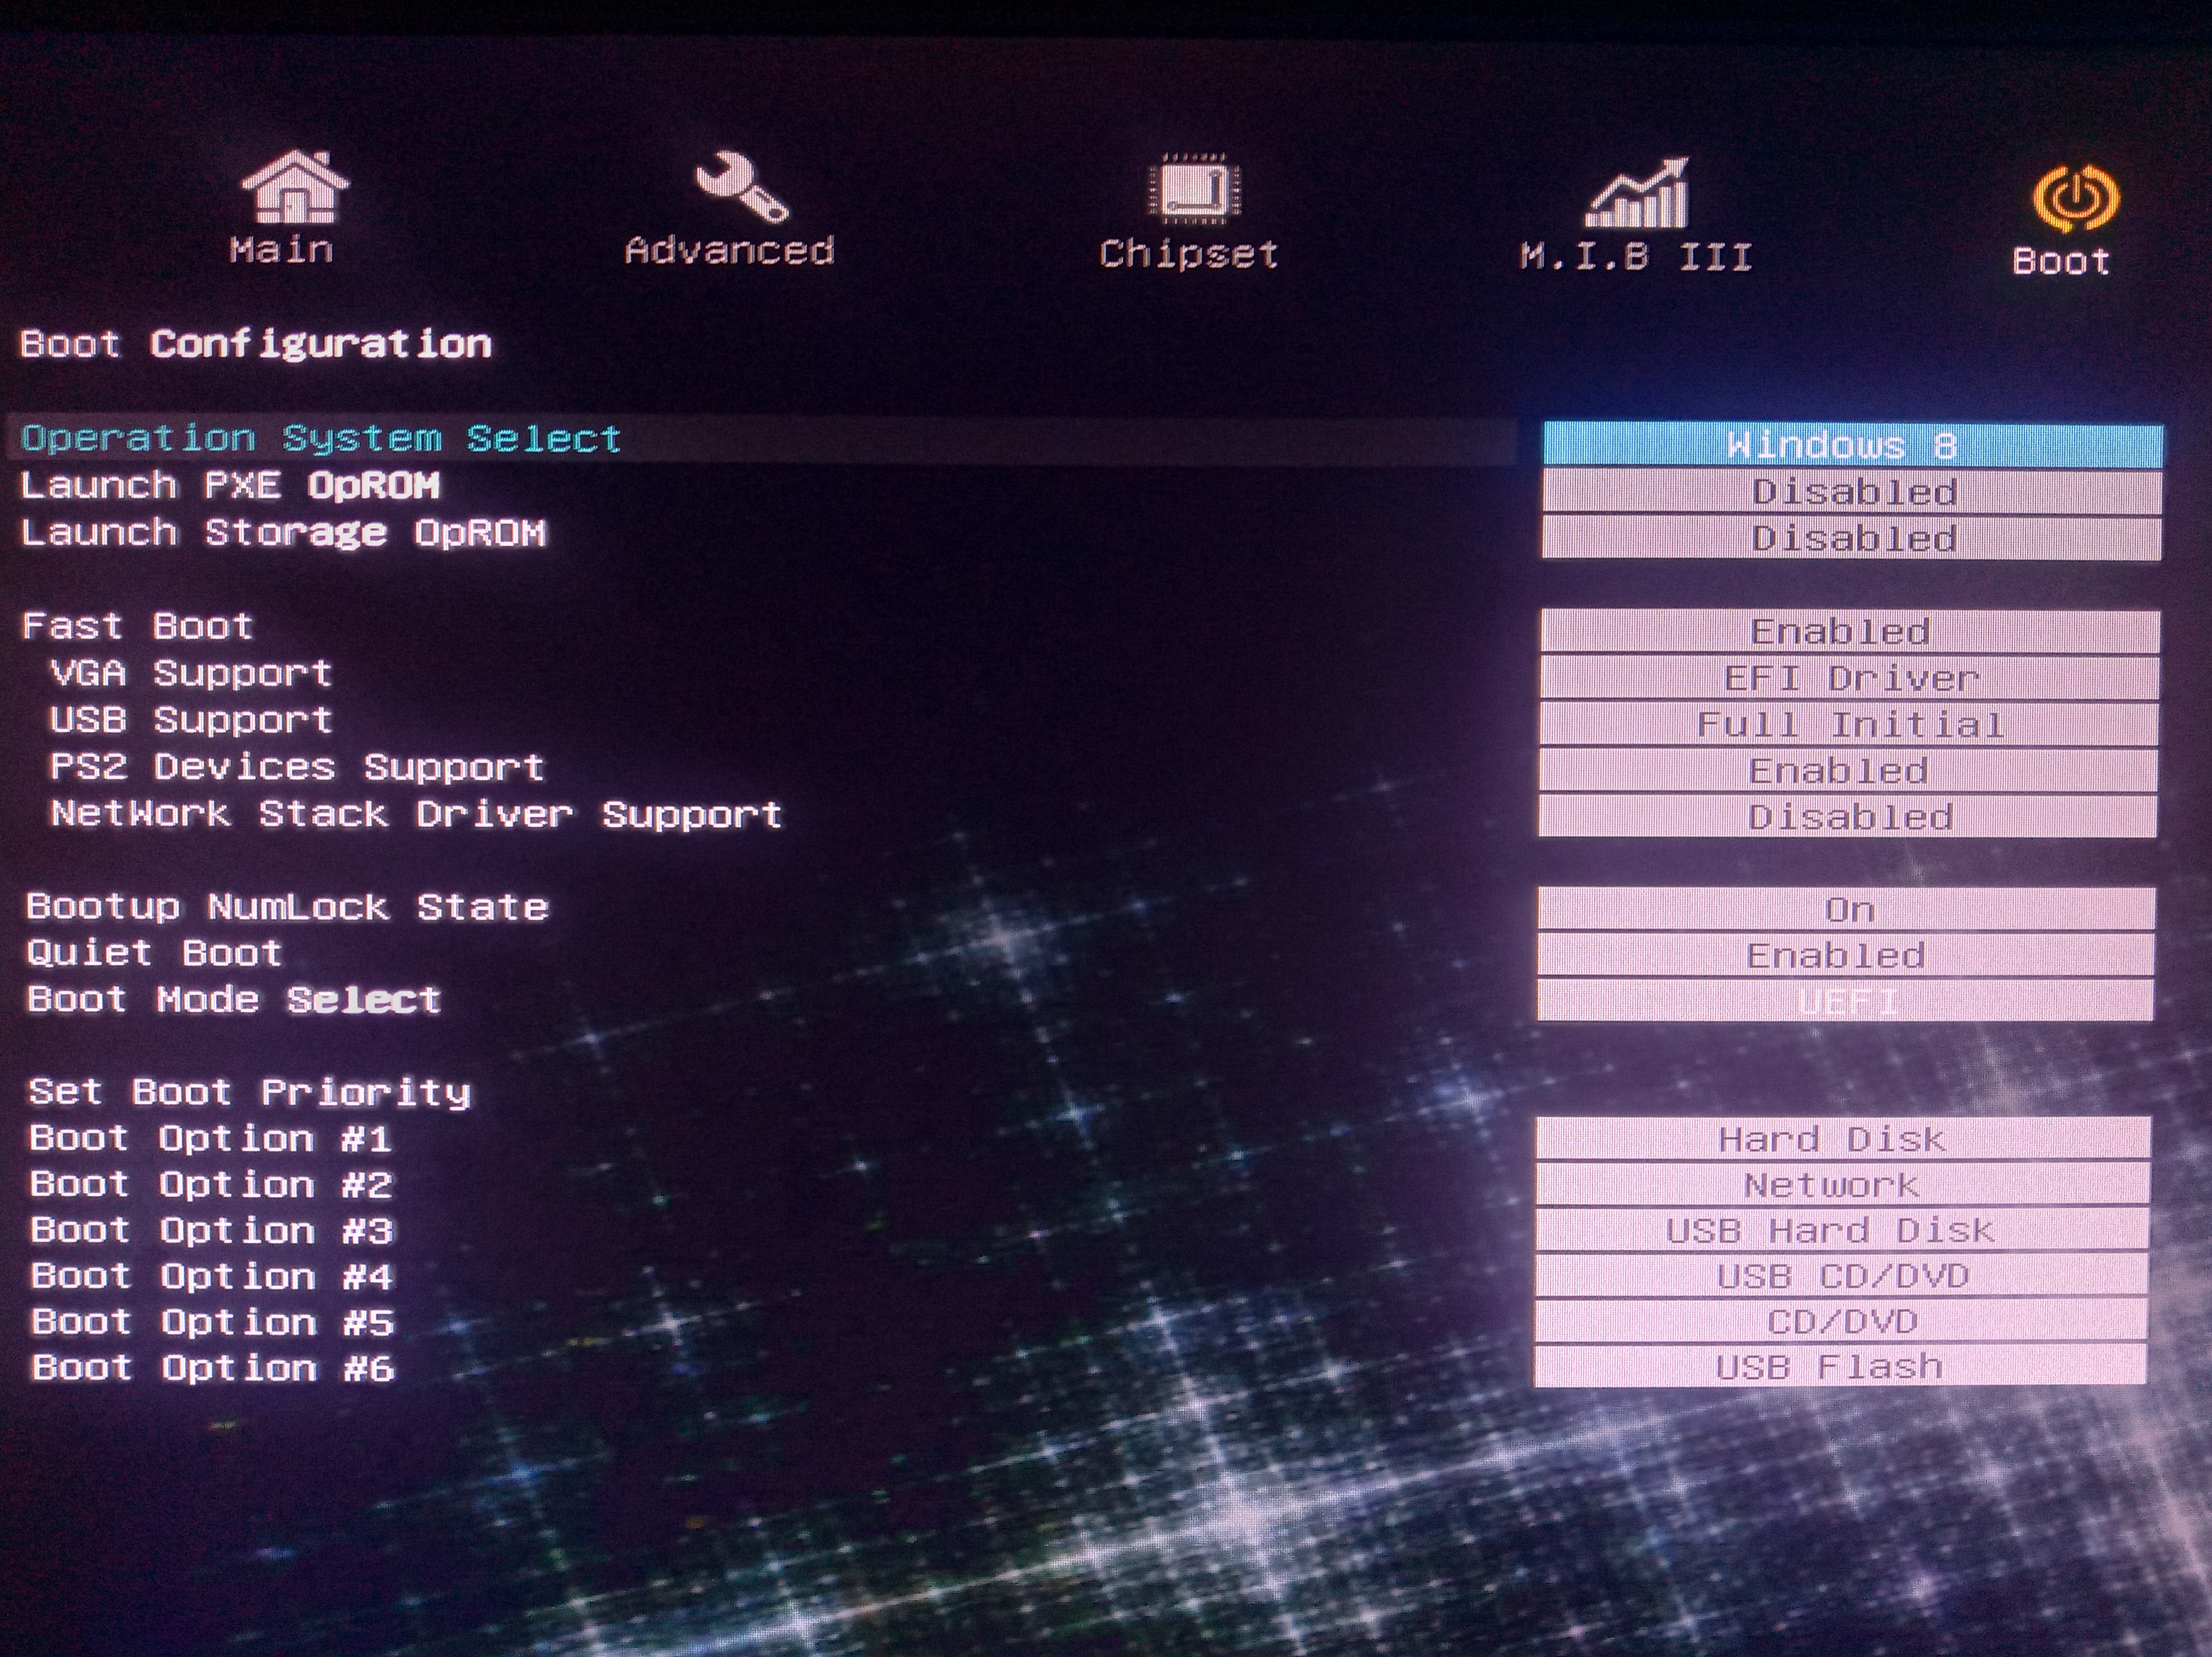Toggle Quiet Boot Enabled setting
Image resolution: width=2212 pixels, height=1657 pixels.
(x=1845, y=956)
